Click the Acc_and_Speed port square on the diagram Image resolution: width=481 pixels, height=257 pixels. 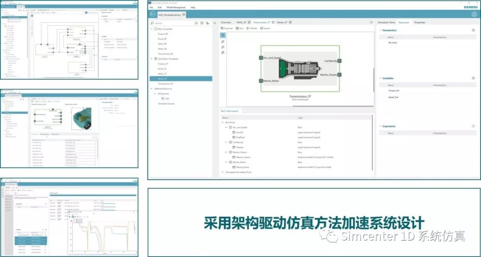point(261,58)
